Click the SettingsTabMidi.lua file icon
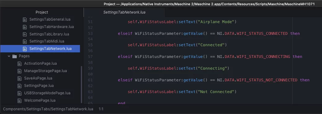This screenshot has width=322, height=114. pyautogui.click(x=25, y=42)
